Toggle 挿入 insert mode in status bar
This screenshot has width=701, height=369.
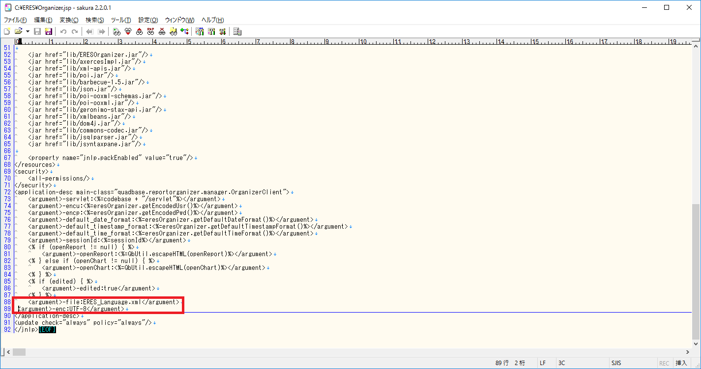coord(681,363)
